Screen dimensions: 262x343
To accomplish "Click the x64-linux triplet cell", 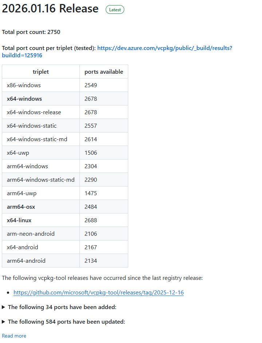I will pos(19,220).
